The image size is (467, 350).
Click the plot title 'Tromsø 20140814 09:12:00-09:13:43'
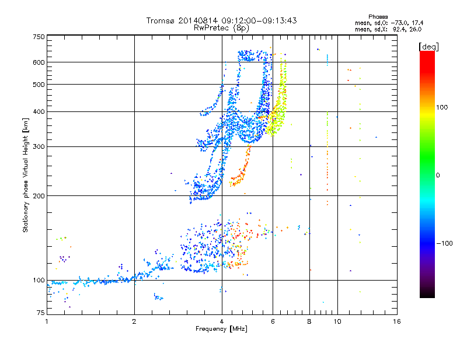[221, 20]
